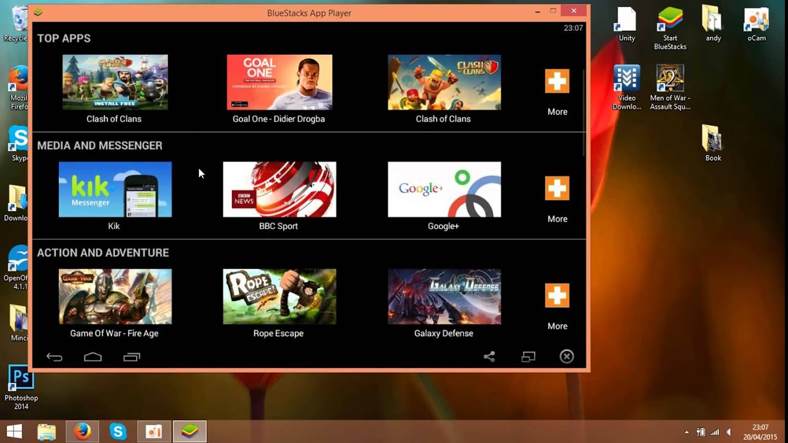
Task: Click the BlueStacks logo in the title bar
Action: [38, 12]
